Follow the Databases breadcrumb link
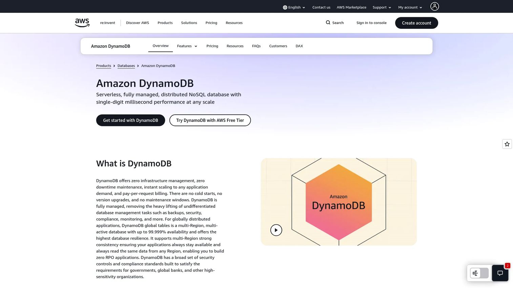Screen dimensions: 513x288 pyautogui.click(x=126, y=66)
